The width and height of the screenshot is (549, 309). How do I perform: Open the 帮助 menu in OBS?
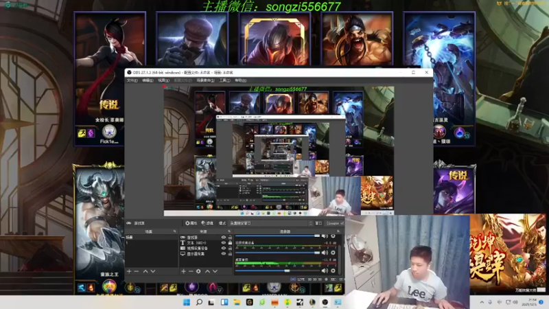point(240,80)
